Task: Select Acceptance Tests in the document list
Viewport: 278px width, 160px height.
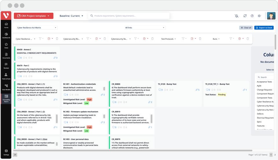Action: (264, 82)
